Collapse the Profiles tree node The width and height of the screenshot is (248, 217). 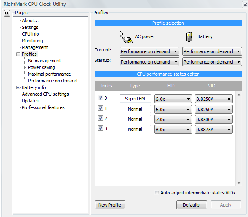pyautogui.click(x=18, y=54)
